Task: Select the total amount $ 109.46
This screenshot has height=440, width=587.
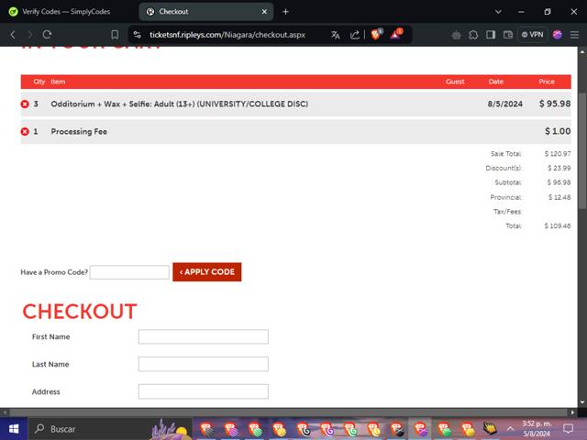Action: [x=558, y=225]
